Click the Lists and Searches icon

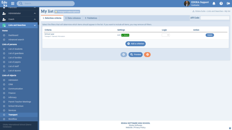tap(4, 25)
